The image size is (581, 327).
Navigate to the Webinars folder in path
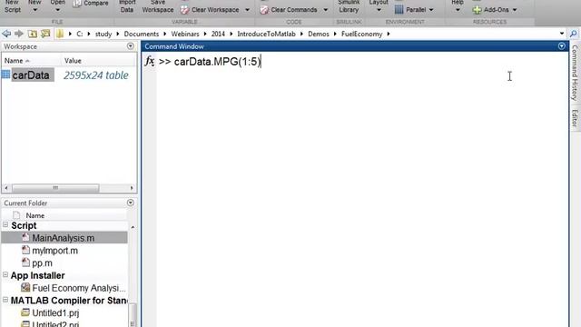pyautogui.click(x=185, y=35)
